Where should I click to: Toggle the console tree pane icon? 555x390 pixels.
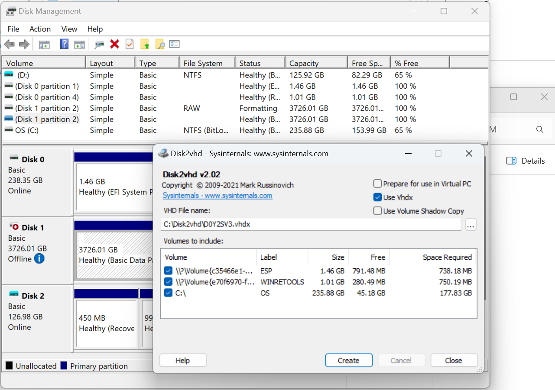click(44, 44)
